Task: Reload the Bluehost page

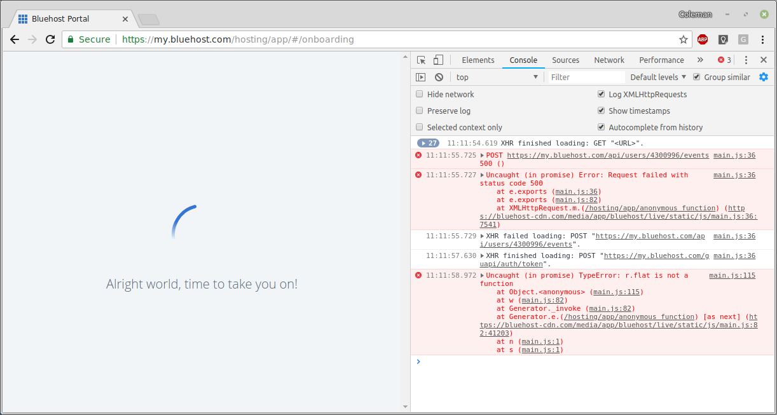Action: pyautogui.click(x=50, y=39)
